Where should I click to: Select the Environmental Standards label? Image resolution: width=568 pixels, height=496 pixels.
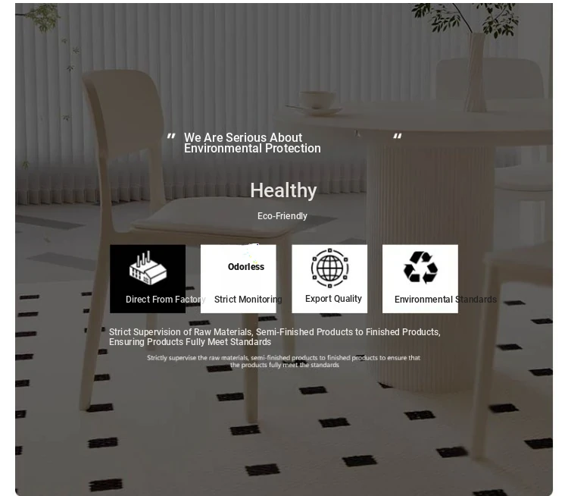point(445,300)
